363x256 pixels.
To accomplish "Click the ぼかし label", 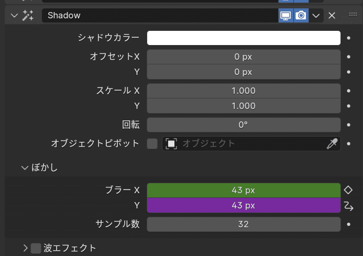I will pos(45,168).
